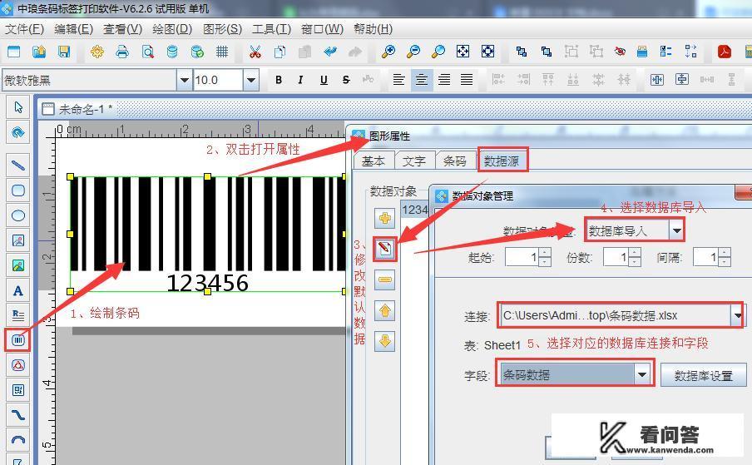
Task: Select the rounded rectangle tool
Action: coord(17,190)
